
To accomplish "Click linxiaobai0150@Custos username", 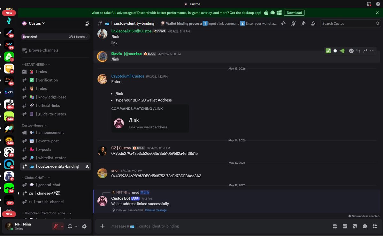I will pyautogui.click(x=131, y=31).
